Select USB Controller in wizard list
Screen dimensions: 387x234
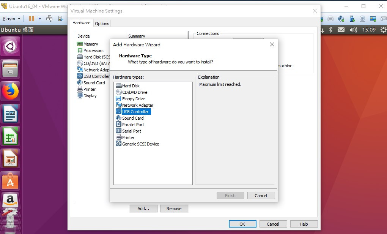click(133, 111)
